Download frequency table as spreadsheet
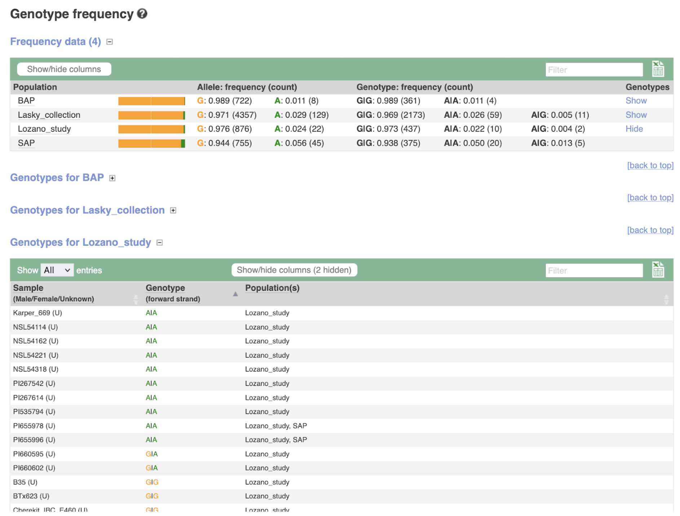 tap(658, 69)
